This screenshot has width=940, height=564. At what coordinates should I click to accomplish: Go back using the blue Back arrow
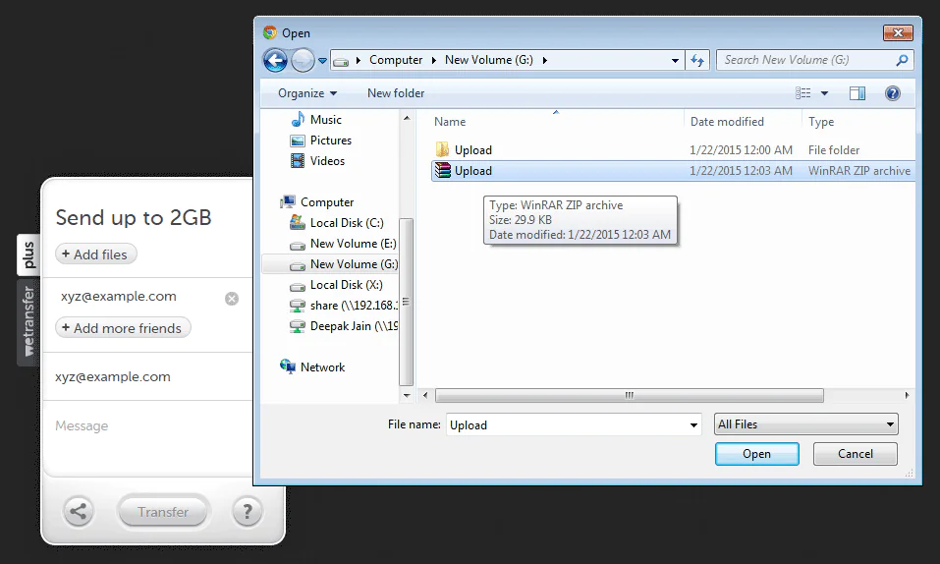tap(276, 60)
